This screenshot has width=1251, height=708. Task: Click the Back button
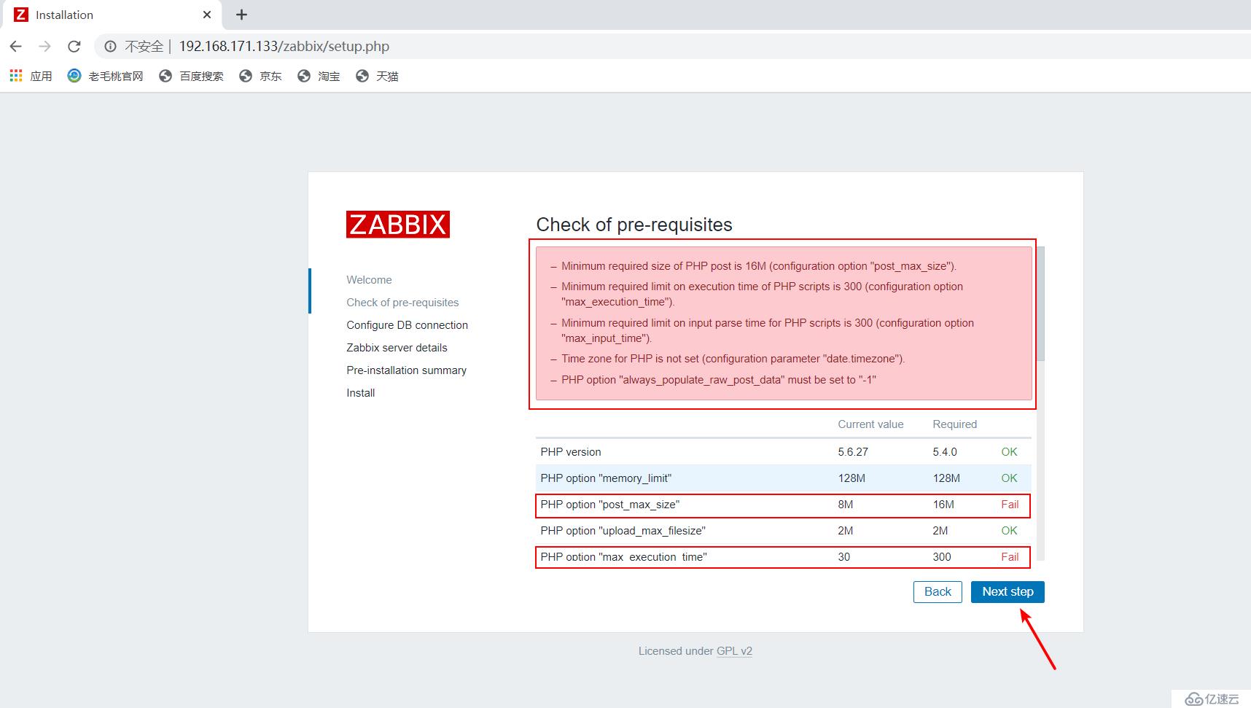click(938, 592)
